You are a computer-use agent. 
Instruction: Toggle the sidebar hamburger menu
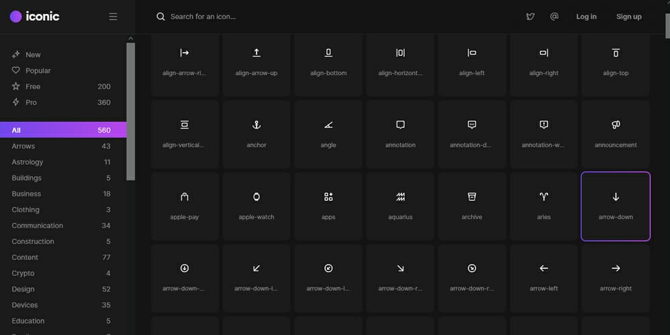pyautogui.click(x=113, y=17)
